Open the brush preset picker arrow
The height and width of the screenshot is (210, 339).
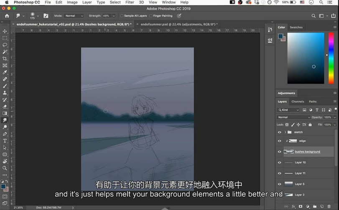[38, 16]
